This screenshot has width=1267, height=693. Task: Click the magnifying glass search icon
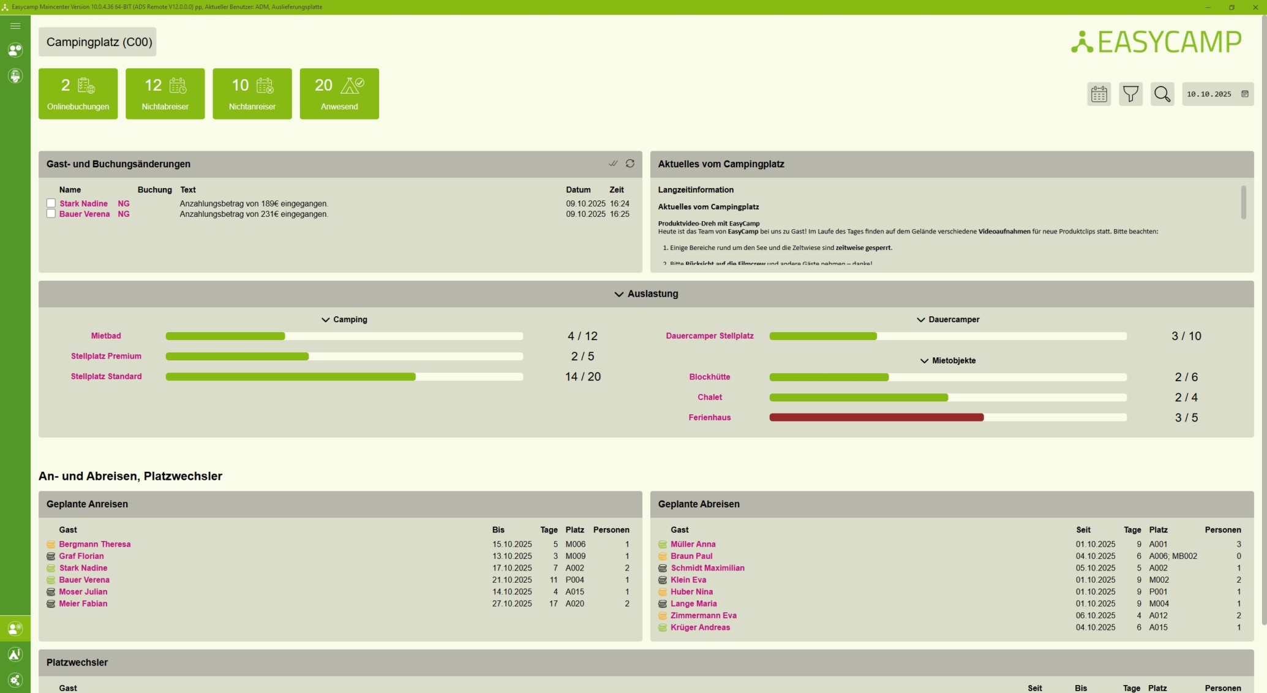(x=1162, y=94)
